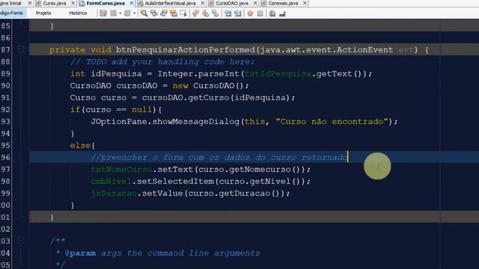
Task: Click the 'else{' keyword line
Action: (x=82, y=146)
